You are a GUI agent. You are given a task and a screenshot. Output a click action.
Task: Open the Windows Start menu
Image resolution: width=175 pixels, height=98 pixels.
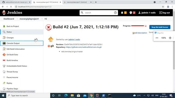3,96
